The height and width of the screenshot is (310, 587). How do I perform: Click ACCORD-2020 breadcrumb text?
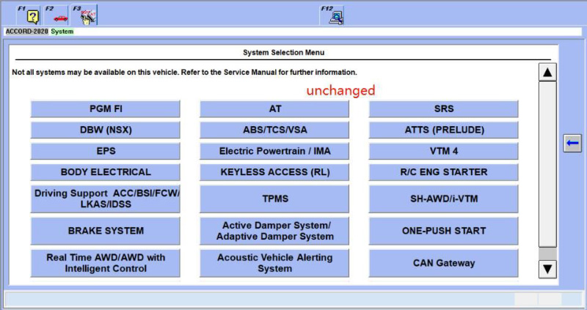point(26,32)
